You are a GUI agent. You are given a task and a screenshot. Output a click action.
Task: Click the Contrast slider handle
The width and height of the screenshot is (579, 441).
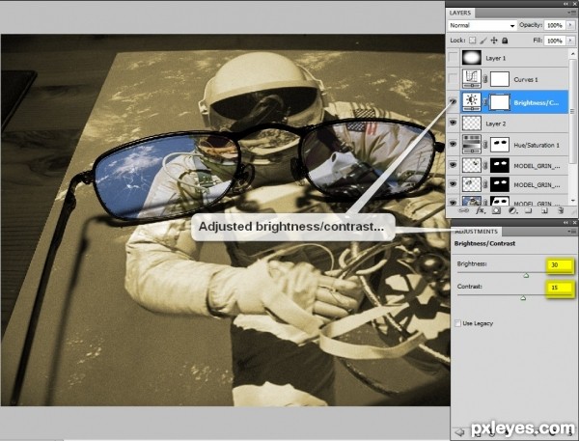click(x=523, y=297)
